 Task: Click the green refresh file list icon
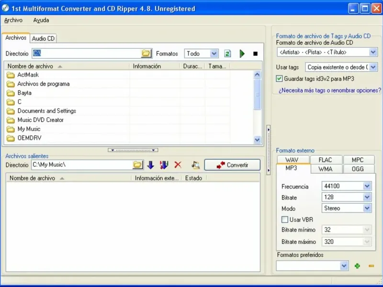(227, 54)
